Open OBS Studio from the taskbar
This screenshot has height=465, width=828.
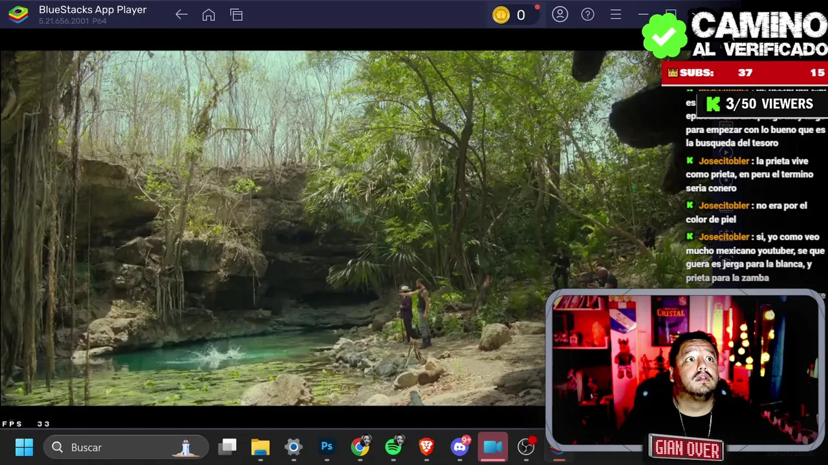527,447
